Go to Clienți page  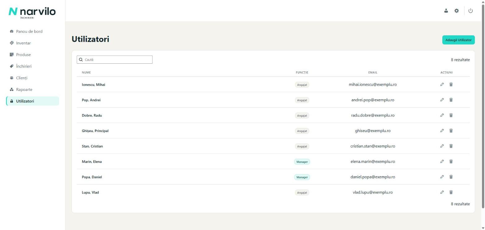[32, 78]
